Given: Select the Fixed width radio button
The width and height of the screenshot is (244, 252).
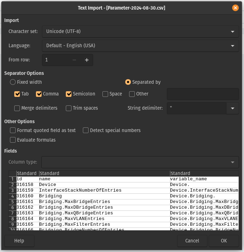Looking at the screenshot, I should 13,82.
